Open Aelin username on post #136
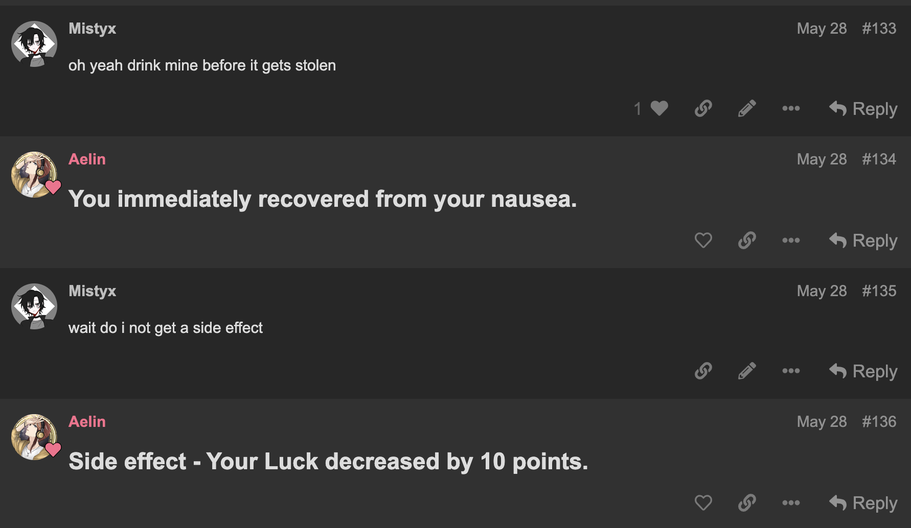Image resolution: width=911 pixels, height=528 pixels. [87, 421]
